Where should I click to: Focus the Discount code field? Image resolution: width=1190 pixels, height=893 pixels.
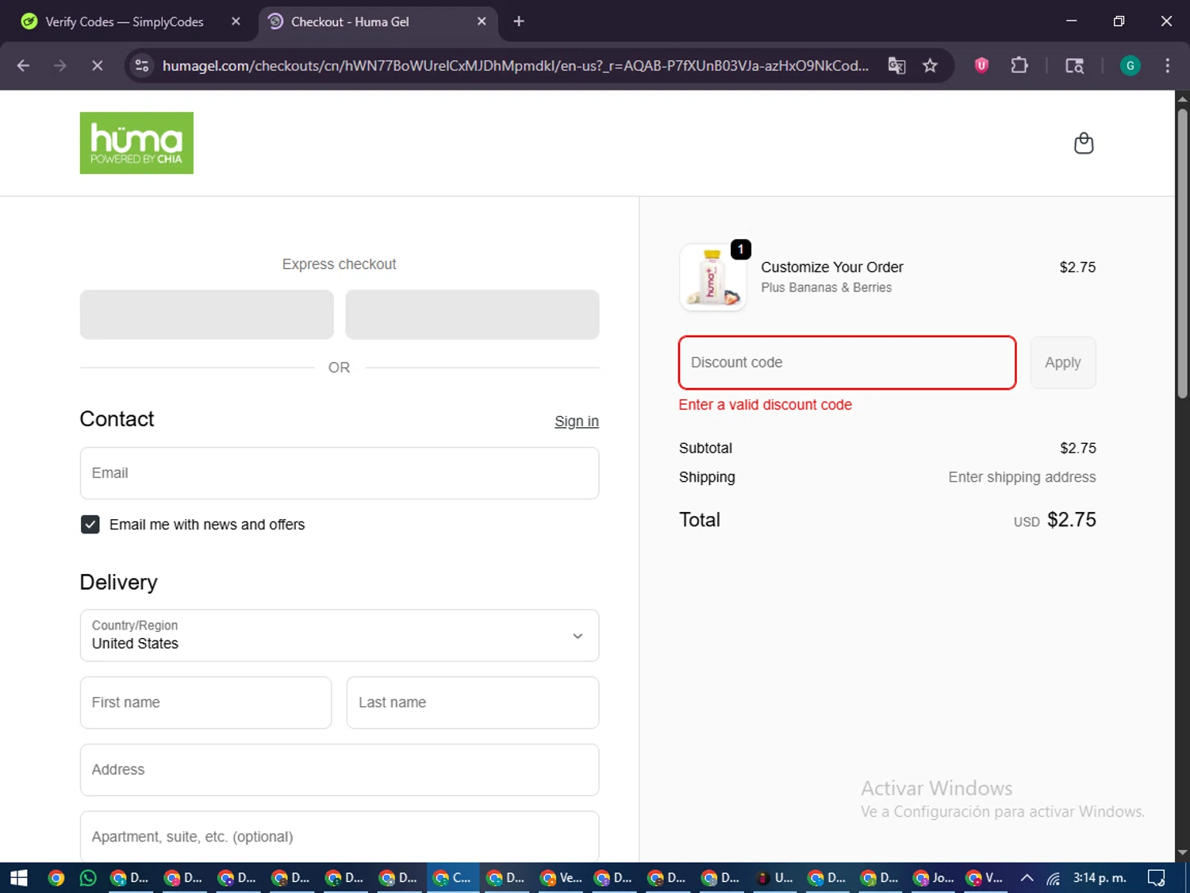click(x=847, y=363)
